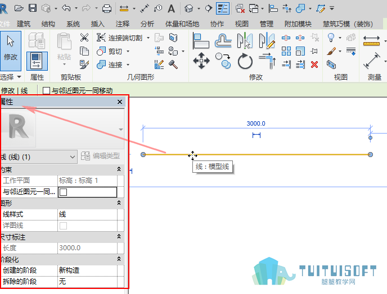Select the Offset tool

pos(223,40)
